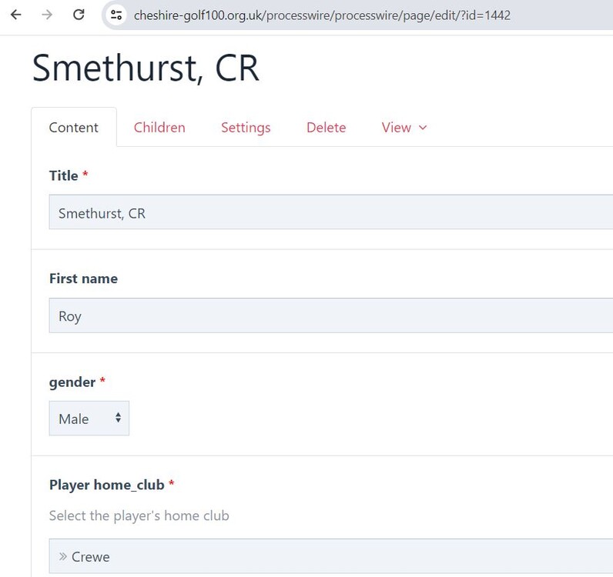Open the Children tab

(x=159, y=128)
